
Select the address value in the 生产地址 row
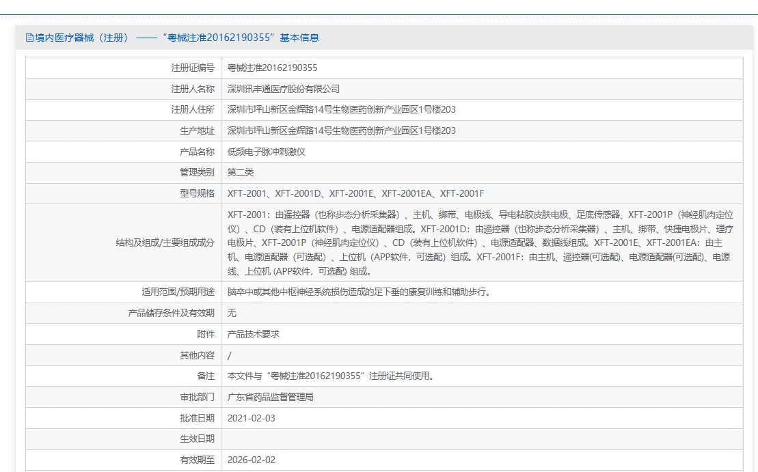tap(342, 131)
